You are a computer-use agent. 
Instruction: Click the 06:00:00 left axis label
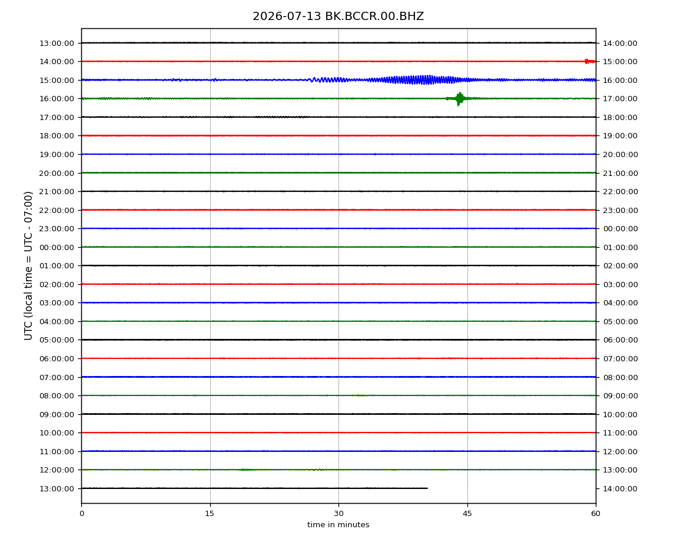pyautogui.click(x=57, y=359)
